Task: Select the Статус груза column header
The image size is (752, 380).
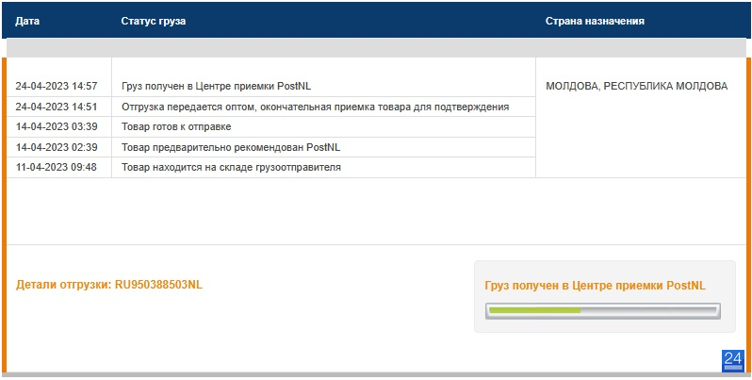Action: [154, 21]
